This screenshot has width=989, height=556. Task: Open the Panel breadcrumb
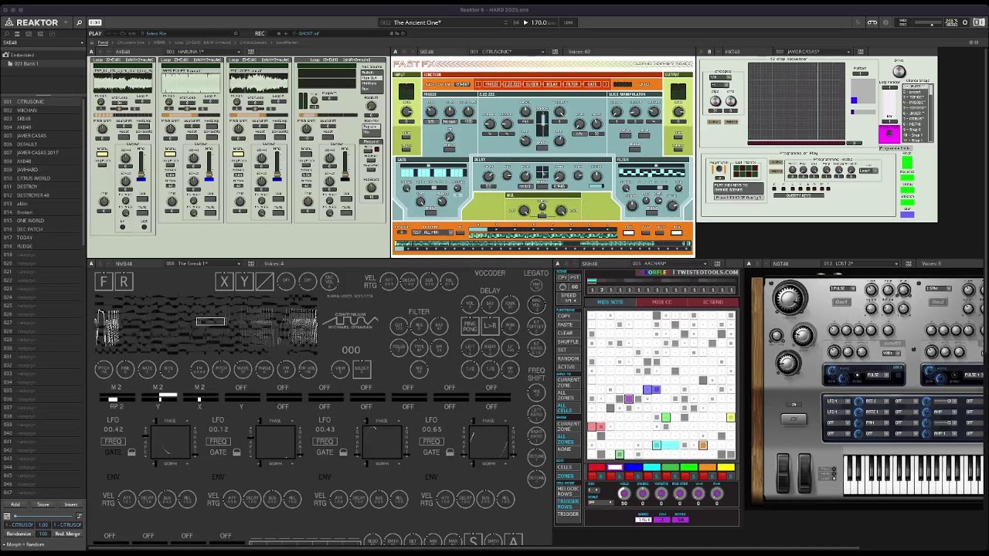pos(103,42)
